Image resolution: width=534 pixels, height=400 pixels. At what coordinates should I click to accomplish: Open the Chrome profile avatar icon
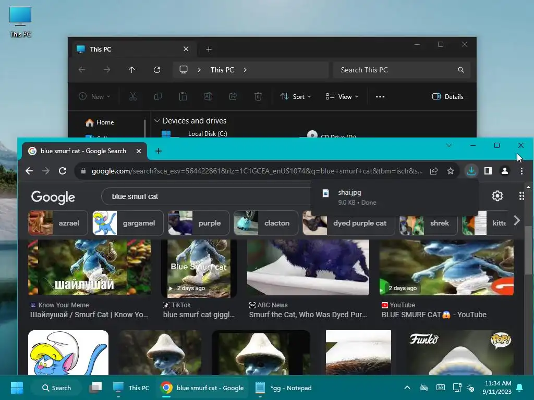click(505, 171)
